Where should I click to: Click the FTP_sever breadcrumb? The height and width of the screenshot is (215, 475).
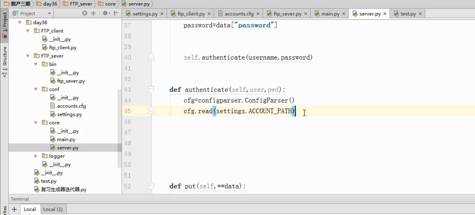click(x=78, y=4)
